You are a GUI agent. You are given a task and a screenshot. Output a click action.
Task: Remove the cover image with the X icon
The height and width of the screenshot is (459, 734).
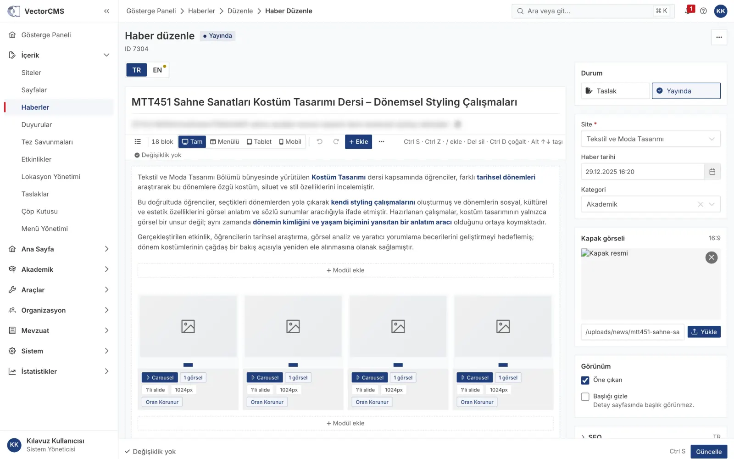point(712,257)
